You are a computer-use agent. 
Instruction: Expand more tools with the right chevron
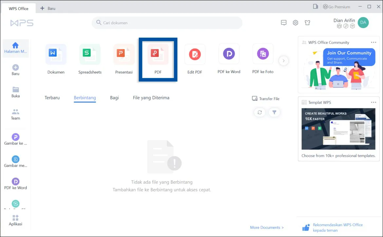pyautogui.click(x=283, y=61)
